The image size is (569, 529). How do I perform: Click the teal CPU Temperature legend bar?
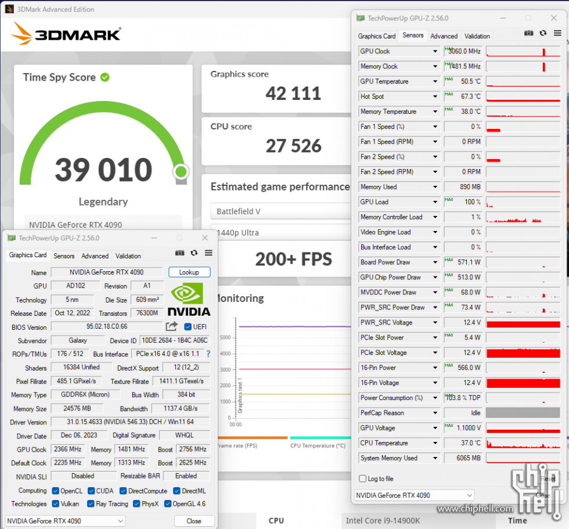click(x=320, y=438)
